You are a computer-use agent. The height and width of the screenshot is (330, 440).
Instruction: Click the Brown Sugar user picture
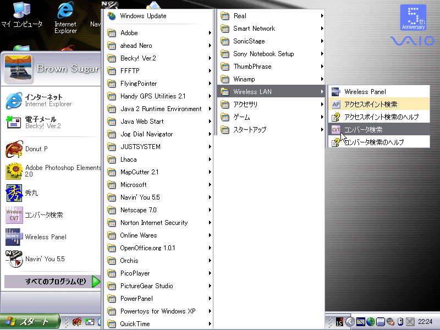[x=19, y=68]
